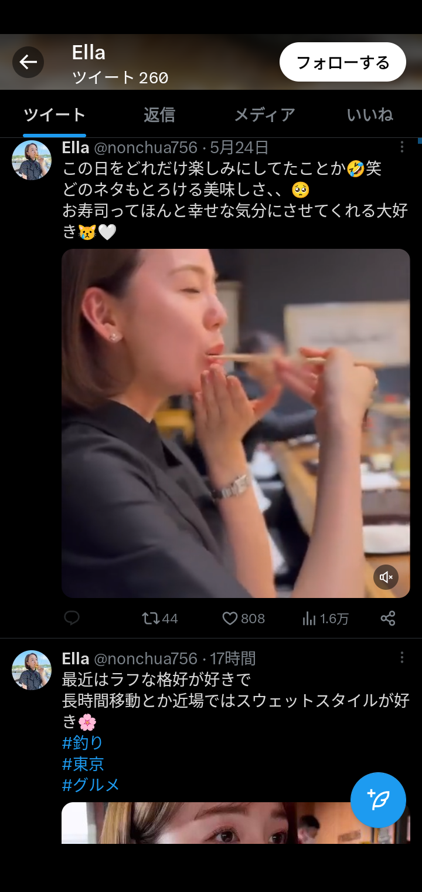
Task: Unmute the sushi video
Action: point(386,577)
